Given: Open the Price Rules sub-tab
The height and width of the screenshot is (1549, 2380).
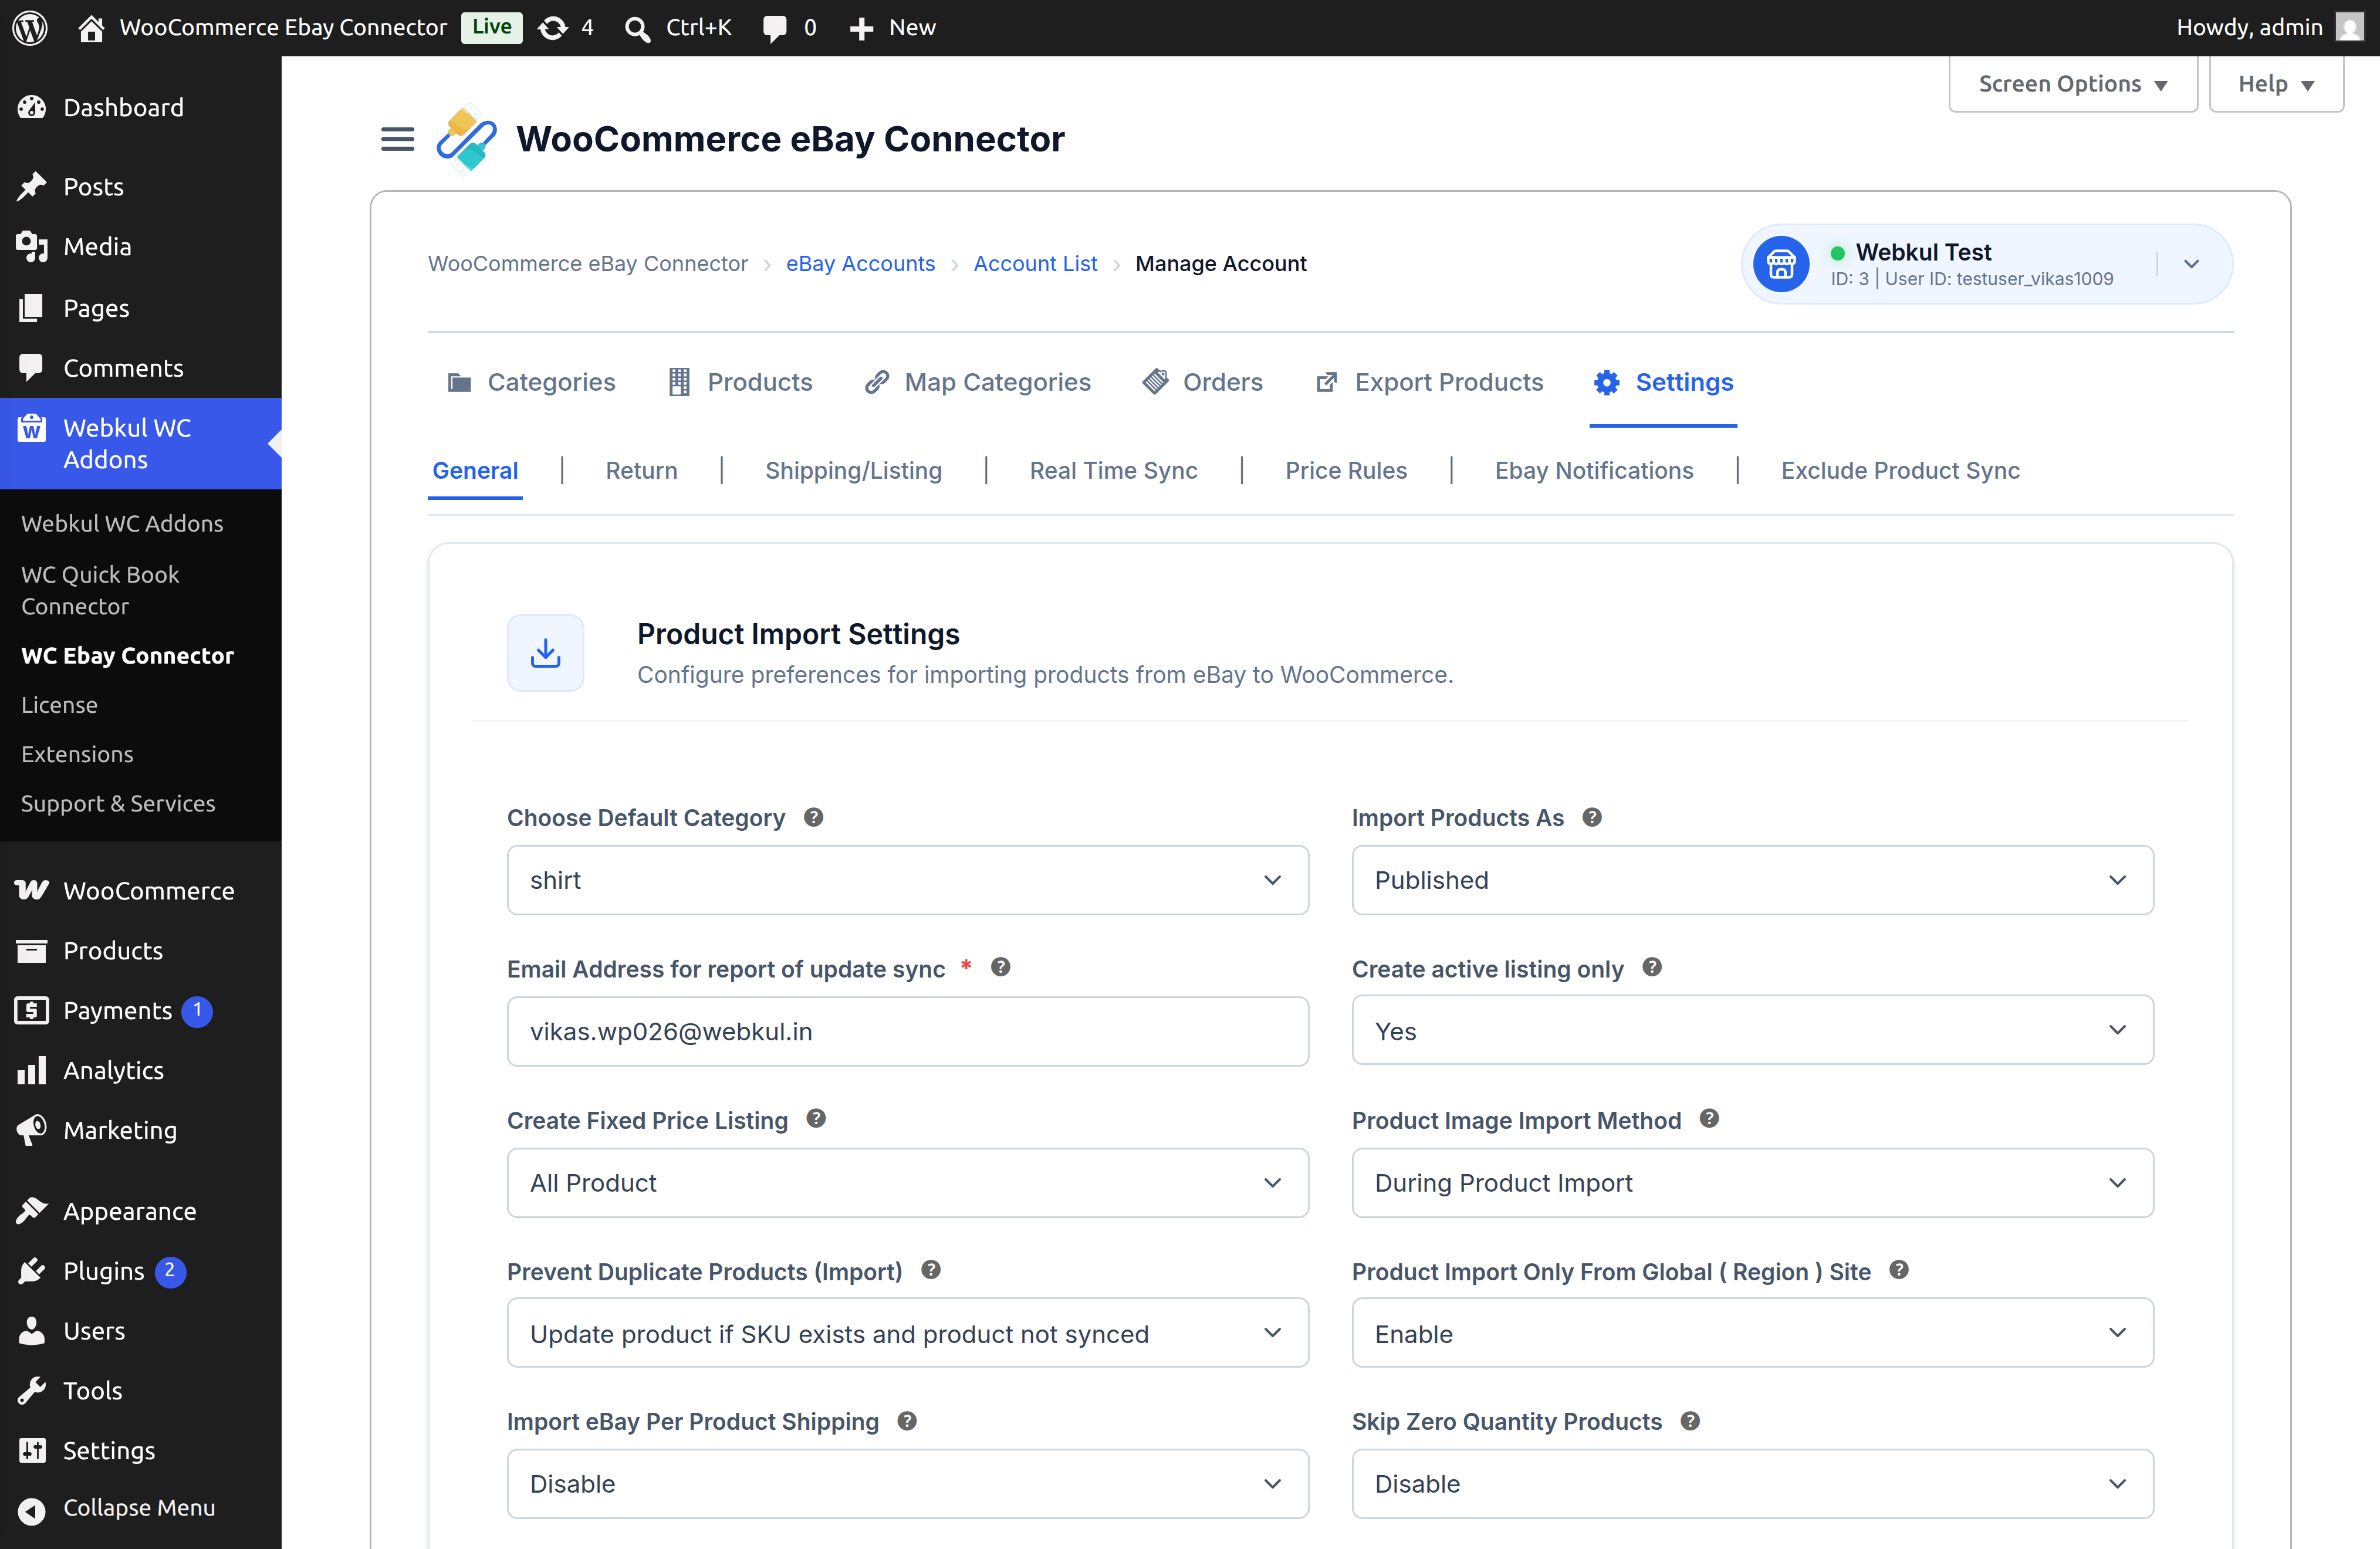Looking at the screenshot, I should (1345, 470).
